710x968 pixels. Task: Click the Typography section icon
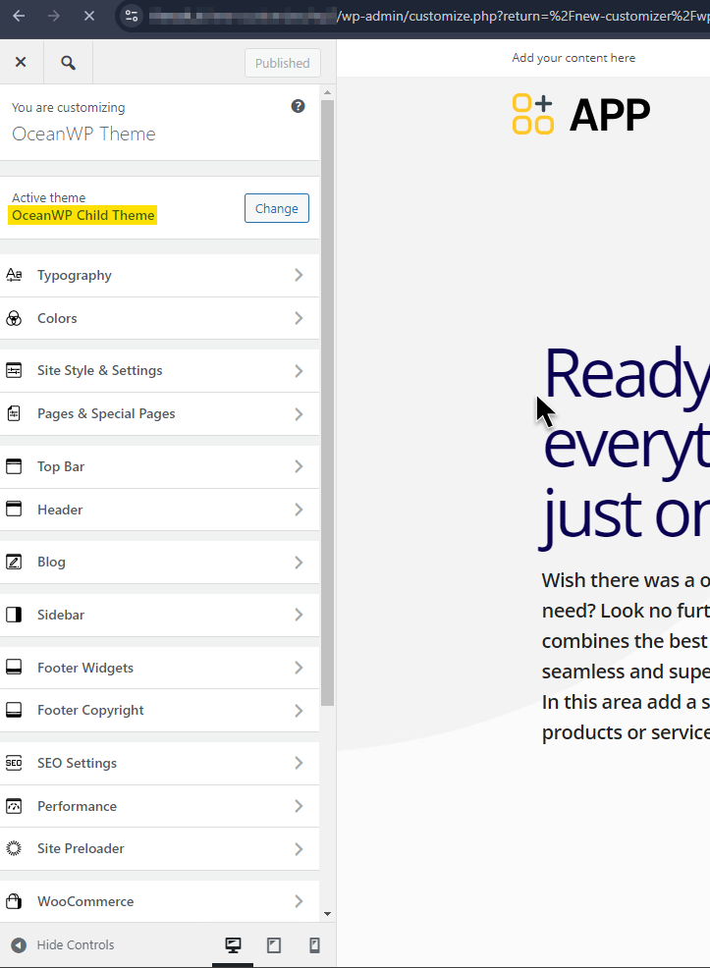coord(14,275)
